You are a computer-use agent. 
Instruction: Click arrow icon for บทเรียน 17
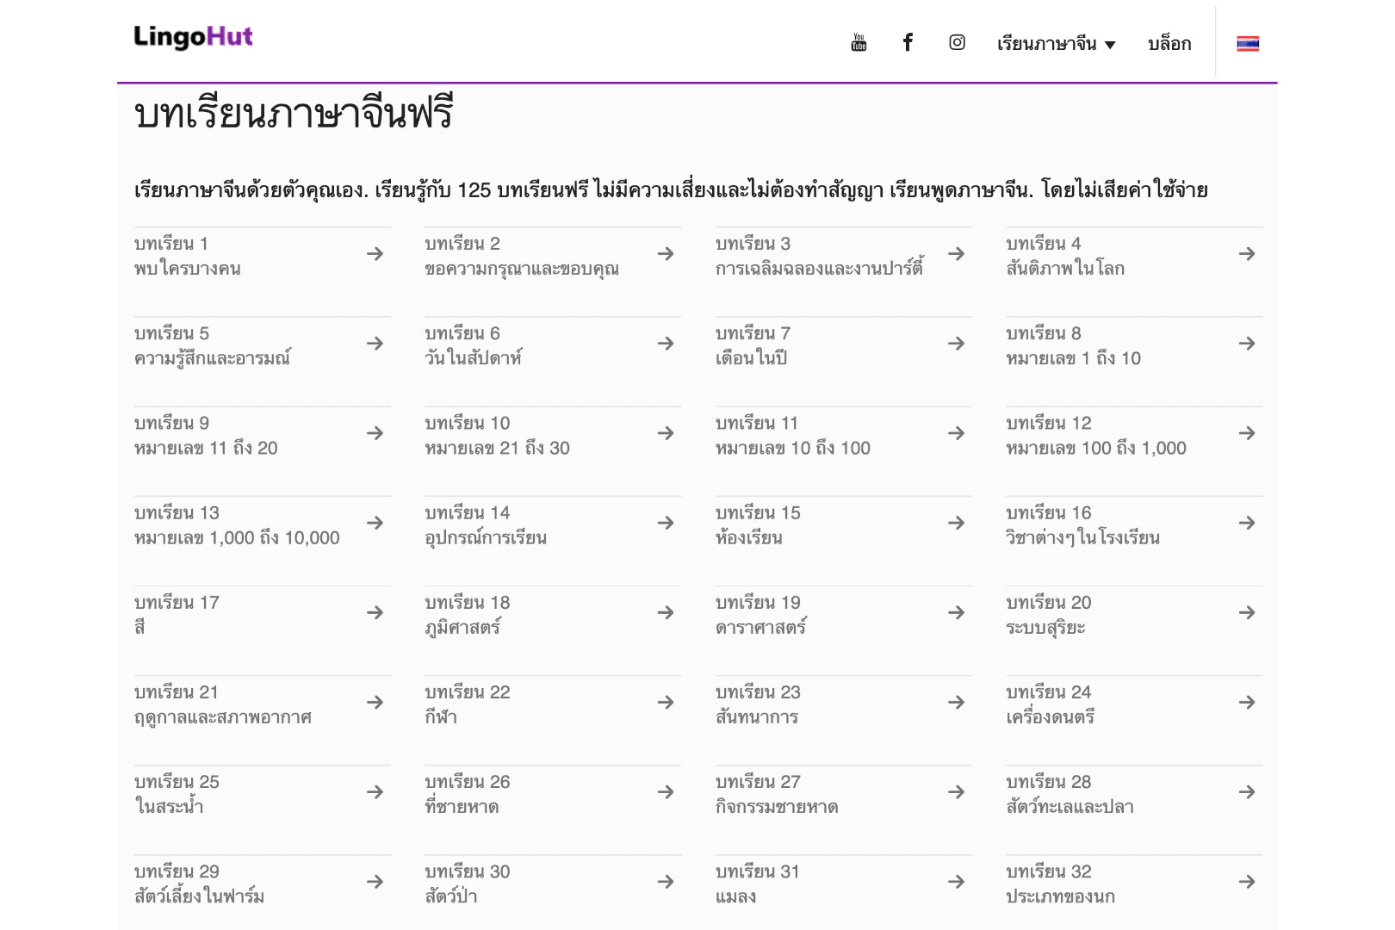tap(375, 612)
